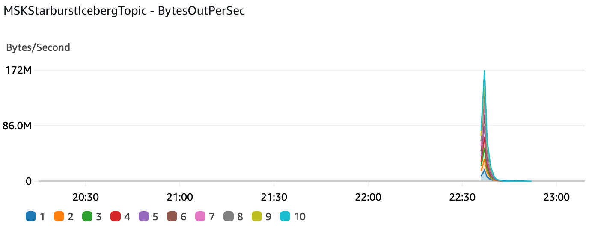589x230 pixels.
Task: Toggle the olive legend swatch for series 9
Action: point(257,217)
